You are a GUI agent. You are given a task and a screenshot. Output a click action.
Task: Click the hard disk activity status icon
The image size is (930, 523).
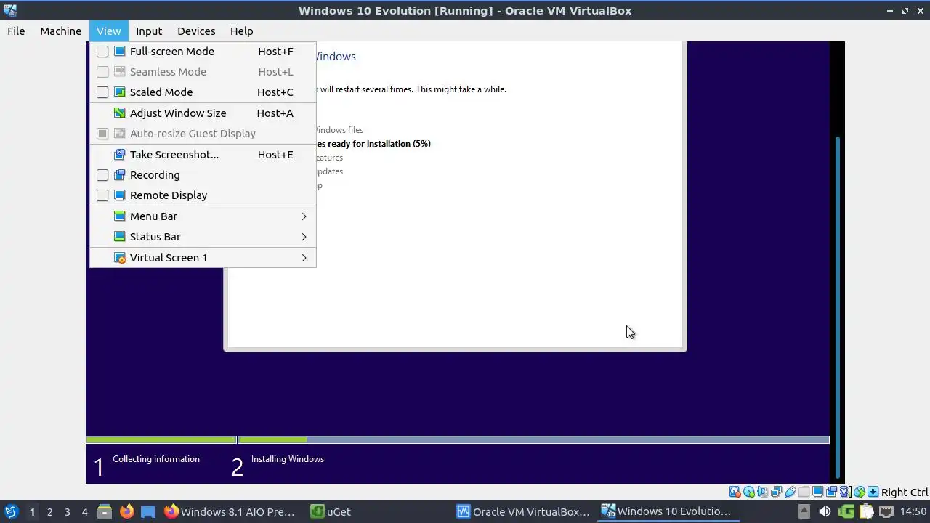pyautogui.click(x=735, y=492)
